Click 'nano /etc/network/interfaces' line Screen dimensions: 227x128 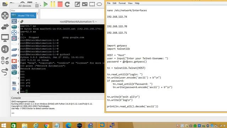127,10
